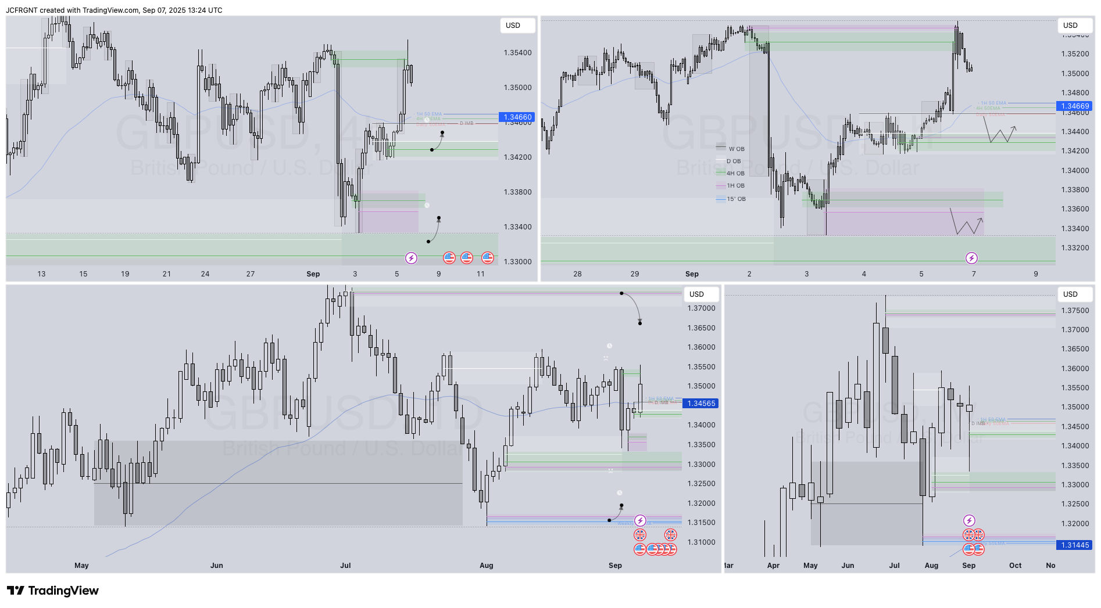1101x608 pixels.
Task: Click 'Sep' on top-left chart time axis
Action: [x=313, y=274]
